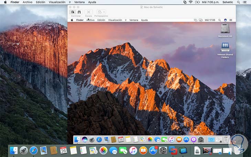Select Macintosh HD desktop icon
This screenshot has width=251, height=157.
(x=225, y=30)
